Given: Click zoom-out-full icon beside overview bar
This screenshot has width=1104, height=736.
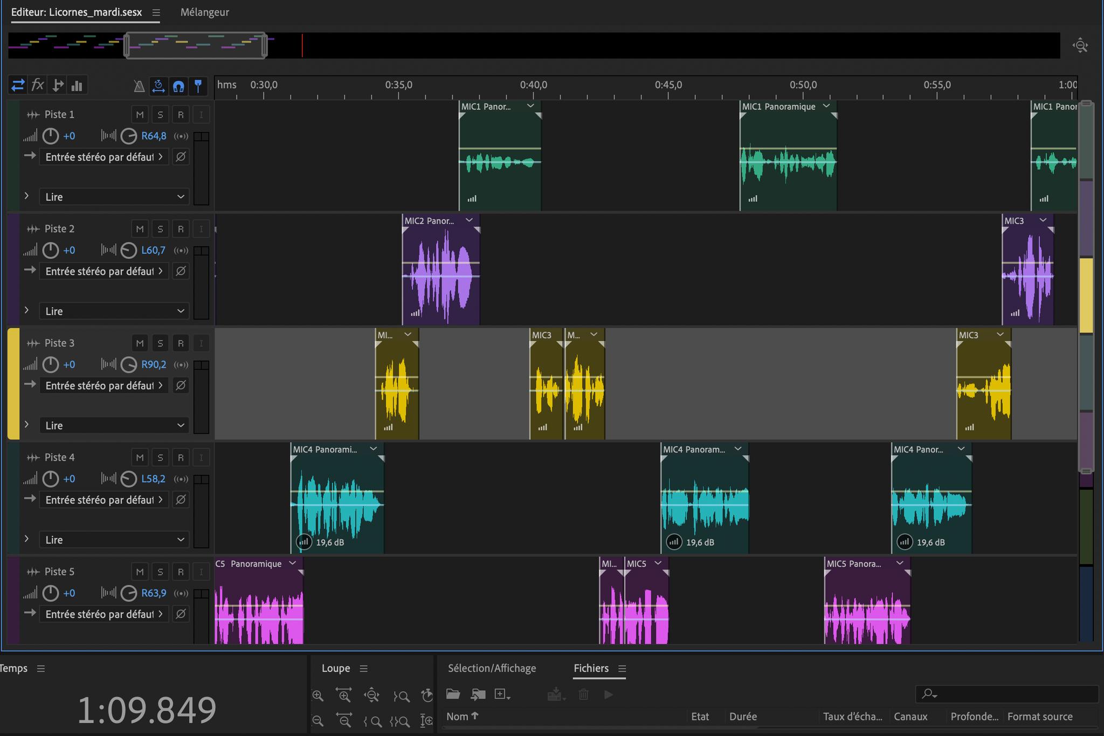Looking at the screenshot, I should (x=1080, y=46).
